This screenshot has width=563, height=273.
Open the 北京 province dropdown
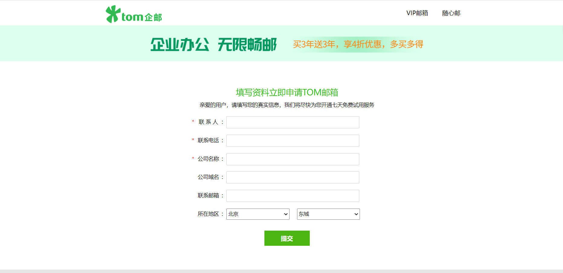(x=258, y=214)
